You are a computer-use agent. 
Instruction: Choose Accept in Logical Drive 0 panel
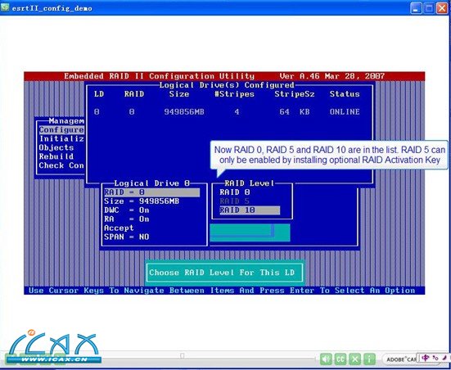tap(119, 228)
